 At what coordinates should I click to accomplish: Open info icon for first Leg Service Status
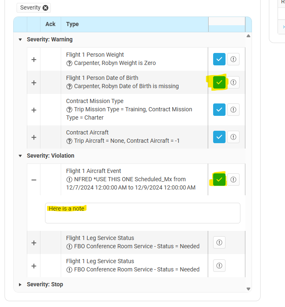(x=219, y=242)
